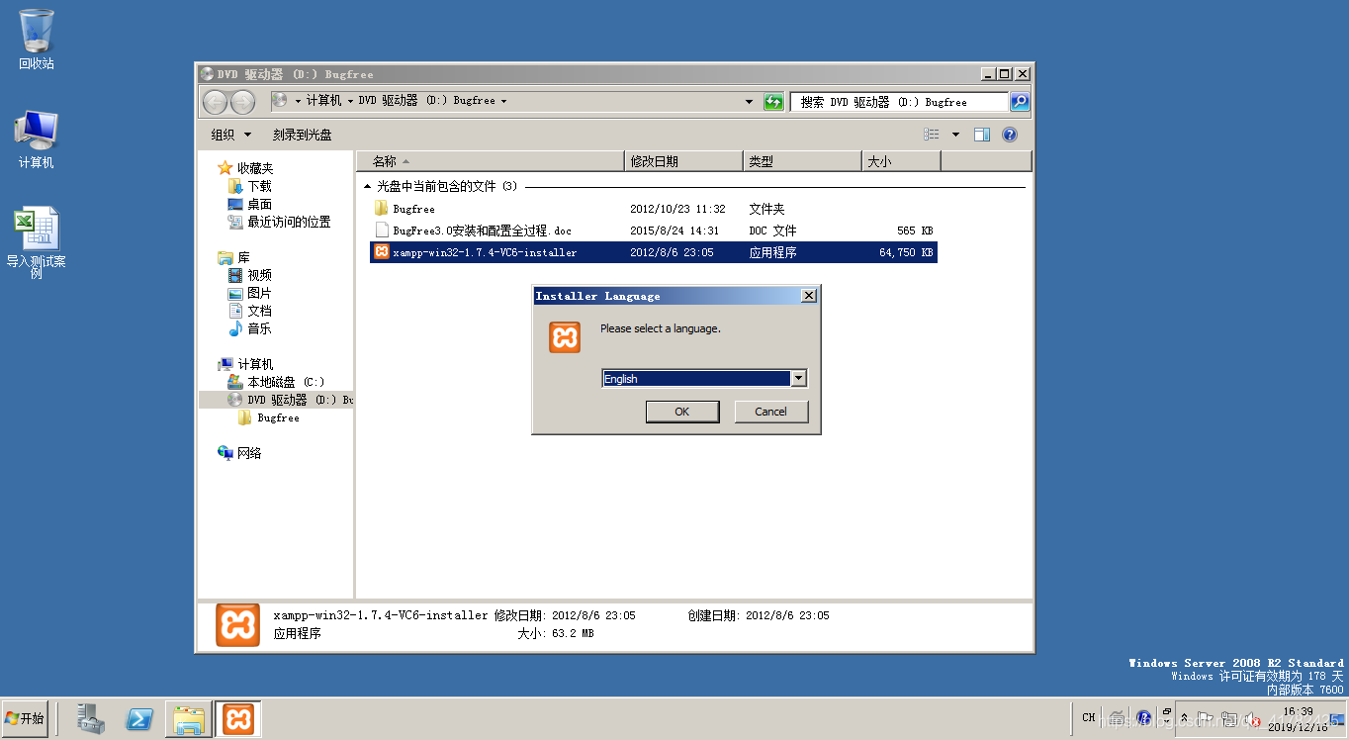Open the network tray icon

pos(1229,719)
